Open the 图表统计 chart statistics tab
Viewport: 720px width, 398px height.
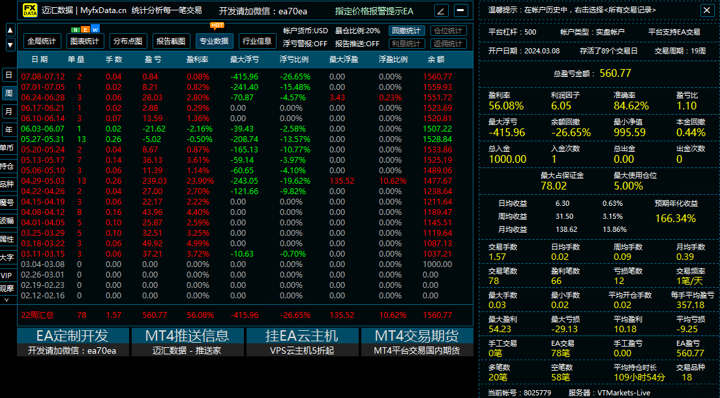(85, 41)
